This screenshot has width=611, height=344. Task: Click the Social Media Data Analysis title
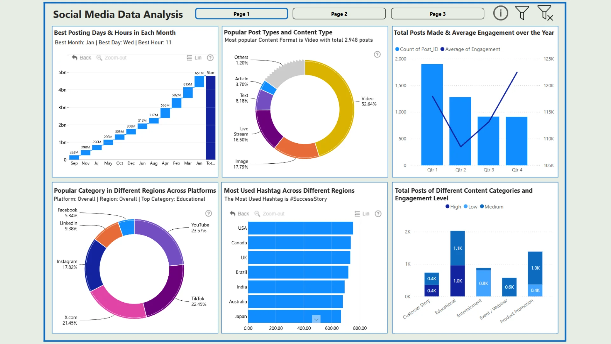click(118, 14)
